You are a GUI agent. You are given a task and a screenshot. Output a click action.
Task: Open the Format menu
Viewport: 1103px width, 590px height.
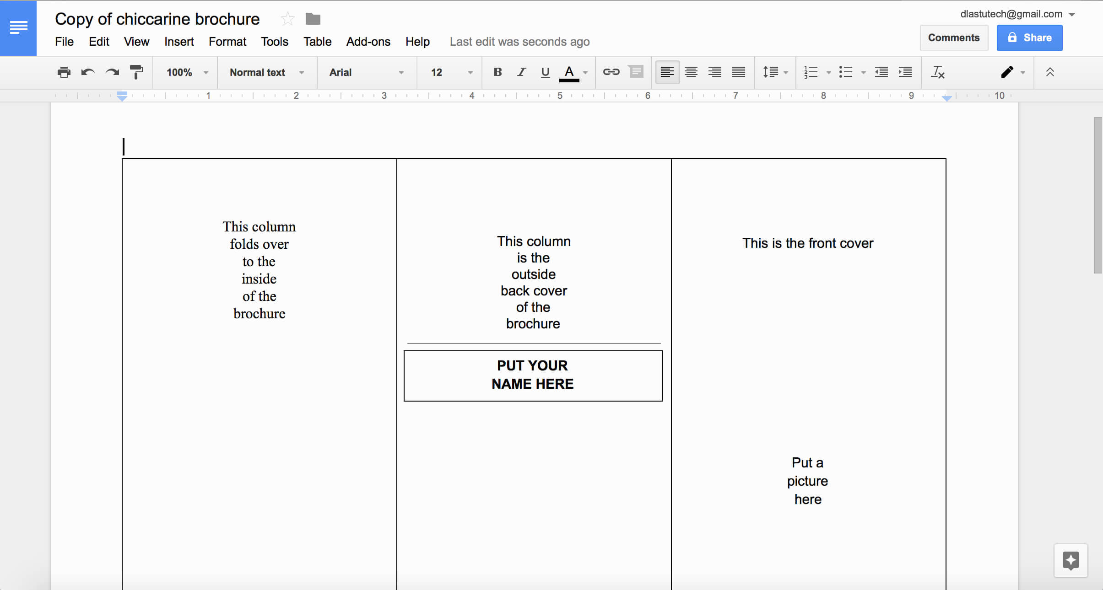tap(227, 41)
